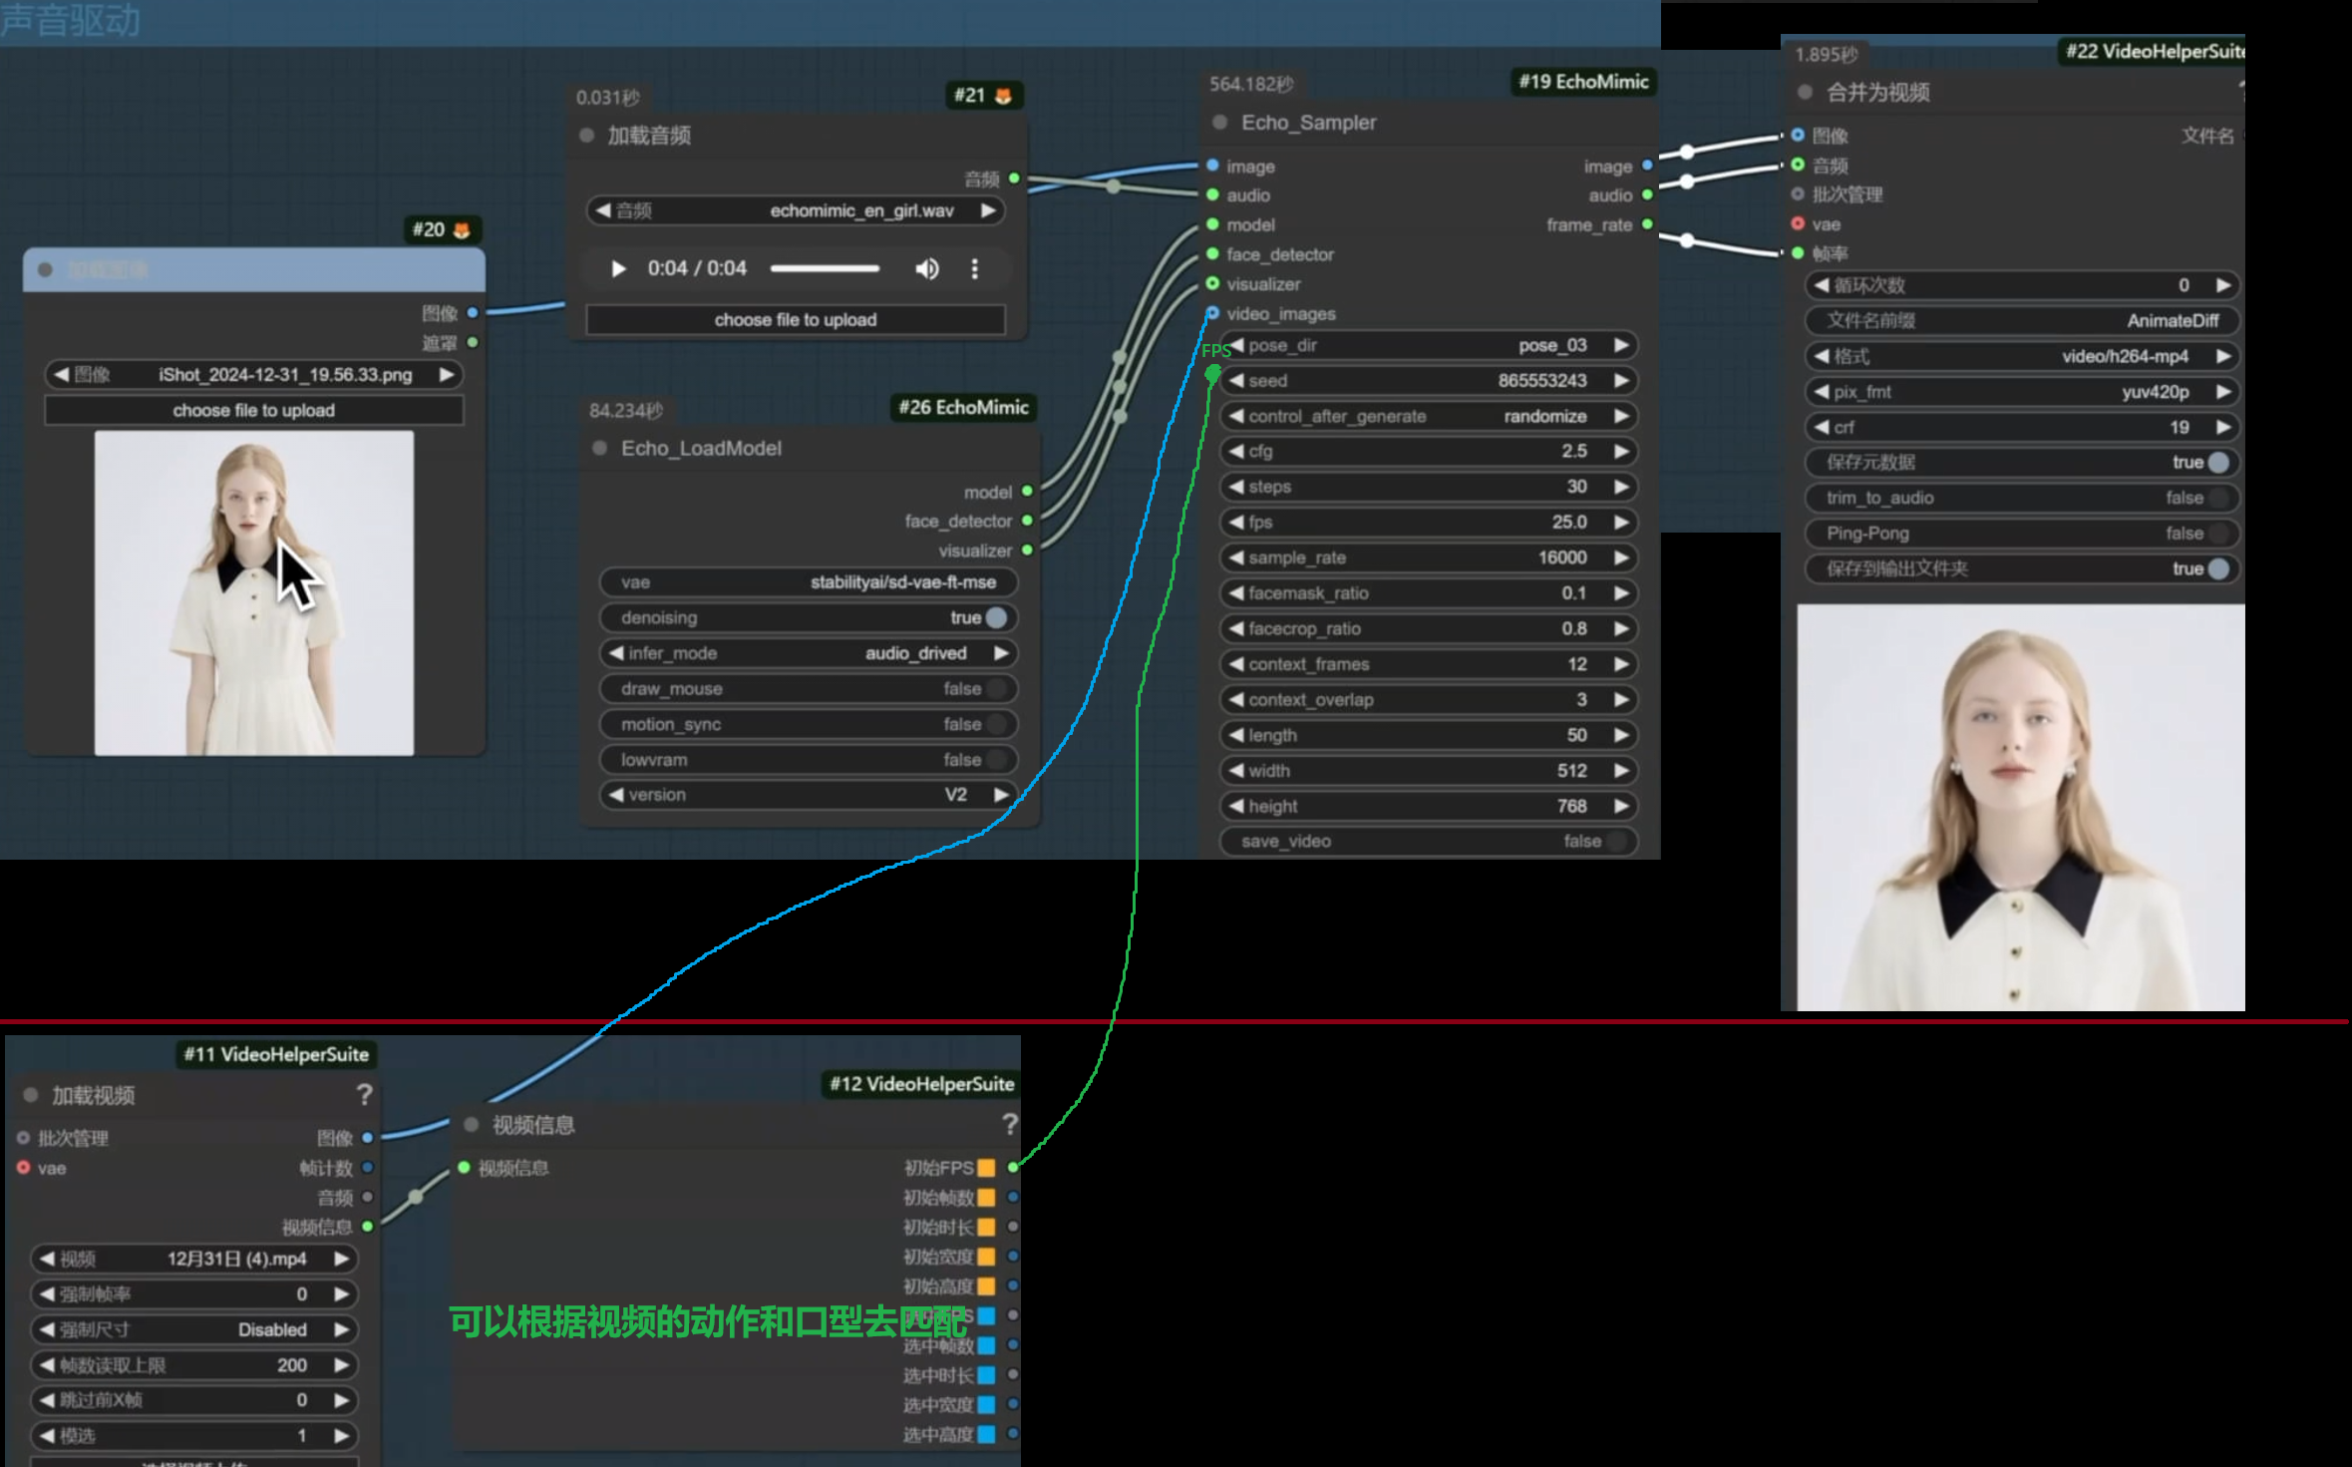2352x1467 pixels.
Task: Increase the steps value with right arrow
Action: tap(1621, 487)
